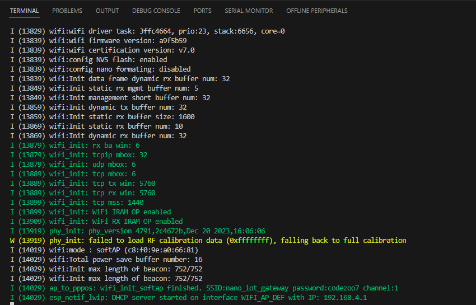Click the 'wifi certification version: v7.0' line
This screenshot has width=476, height=305.
click(102, 50)
